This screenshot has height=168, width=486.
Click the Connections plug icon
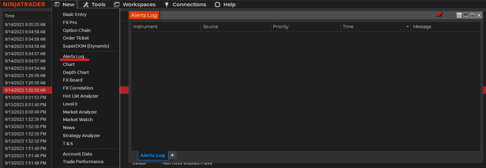coord(167,5)
